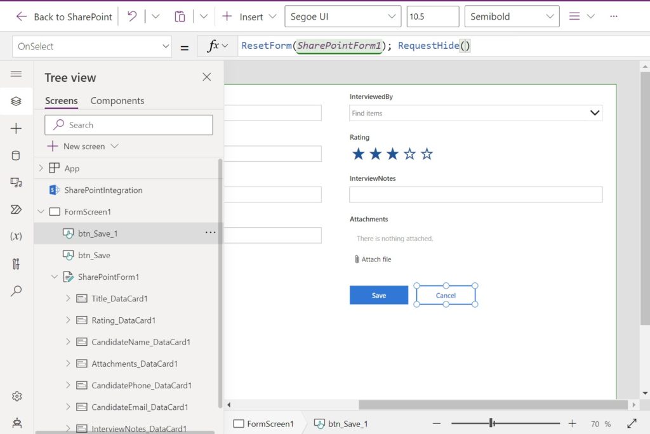650x434 pixels.
Task: Click the Undo icon in the toolbar
Action: click(132, 16)
